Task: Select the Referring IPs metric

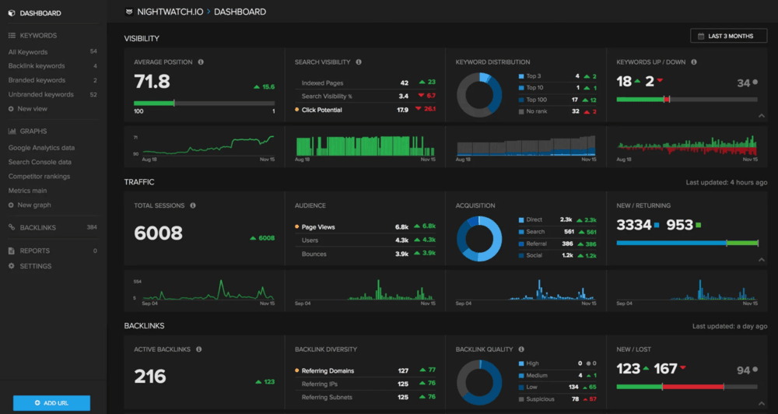Action: (366, 384)
